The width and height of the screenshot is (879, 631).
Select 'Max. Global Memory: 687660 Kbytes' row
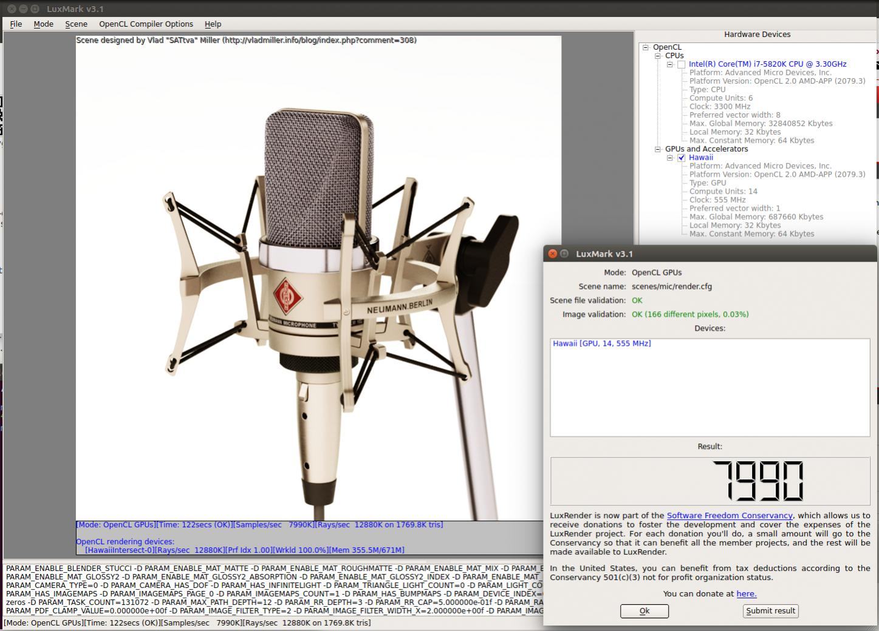[x=756, y=217]
